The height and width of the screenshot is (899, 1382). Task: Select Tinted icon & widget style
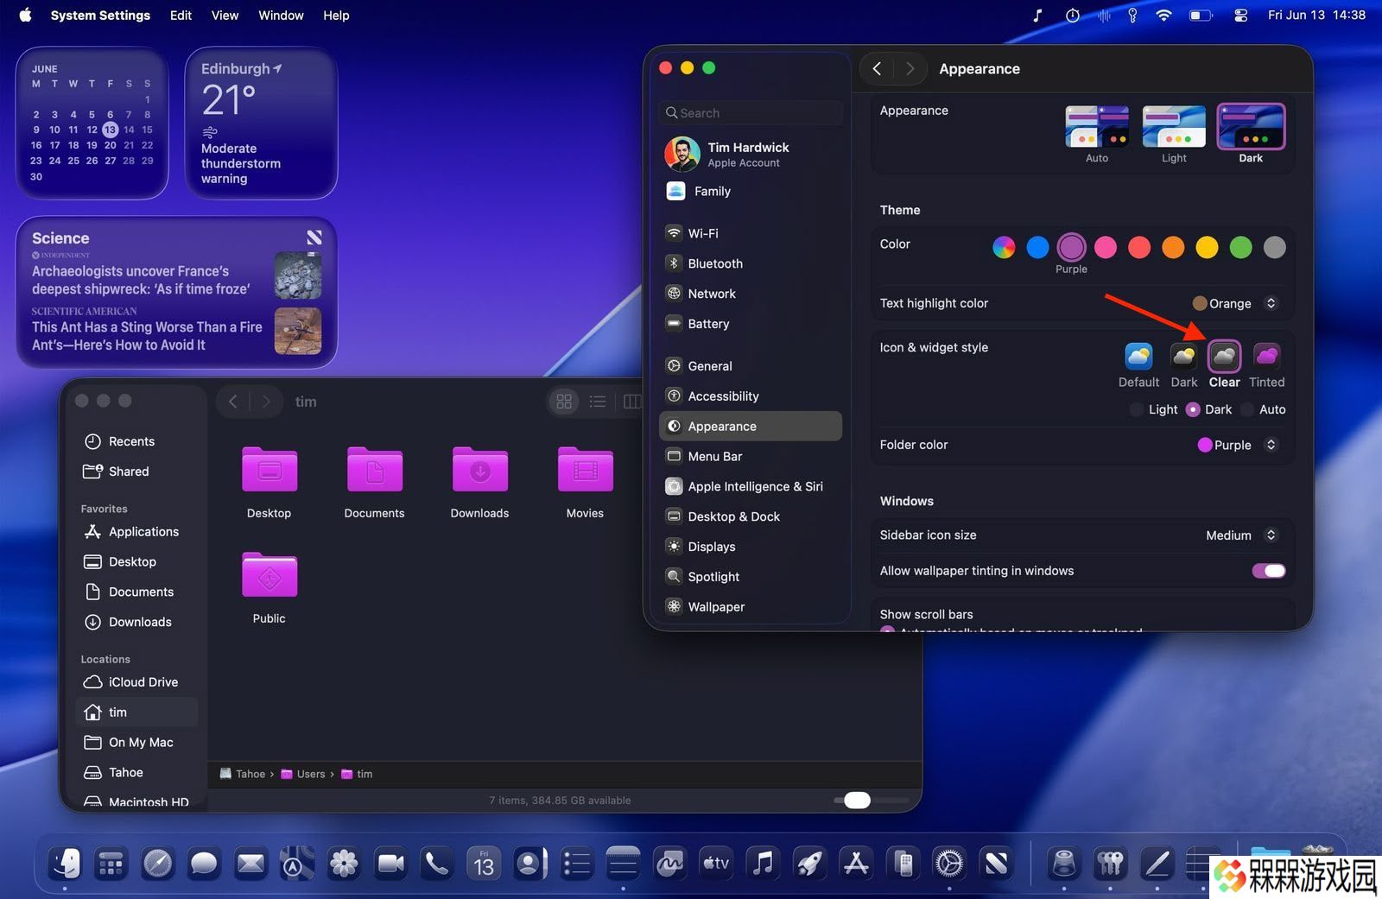1266,356
